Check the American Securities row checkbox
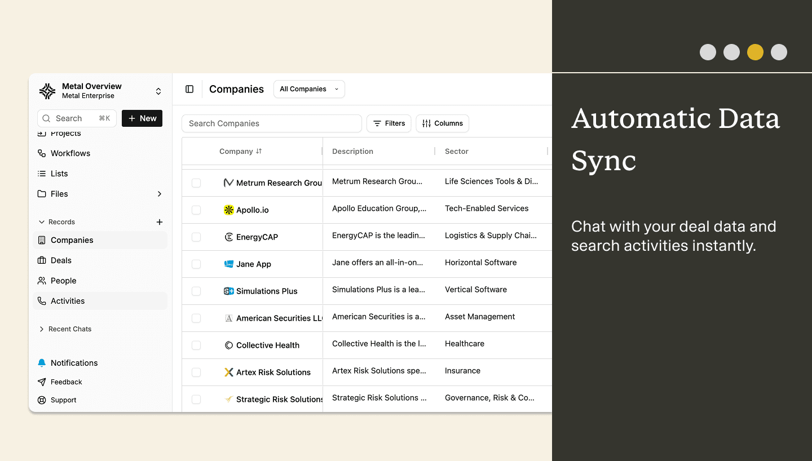Viewport: 812px width, 461px height. pos(196,318)
